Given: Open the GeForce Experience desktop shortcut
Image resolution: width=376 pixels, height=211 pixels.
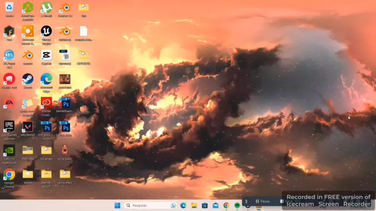Looking at the screenshot, I should (9, 154).
